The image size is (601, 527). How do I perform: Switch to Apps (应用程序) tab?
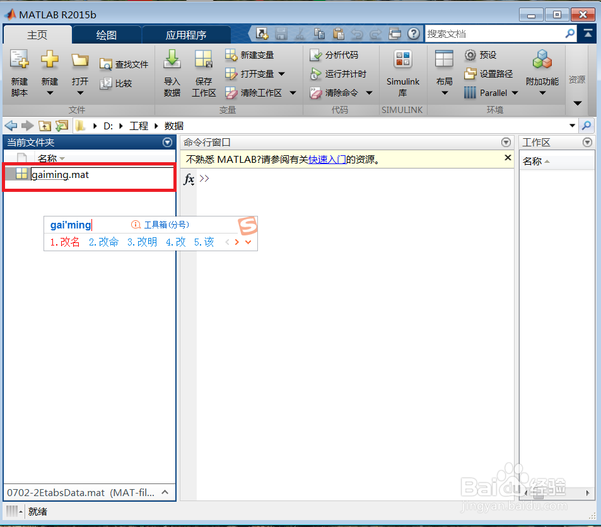point(186,35)
